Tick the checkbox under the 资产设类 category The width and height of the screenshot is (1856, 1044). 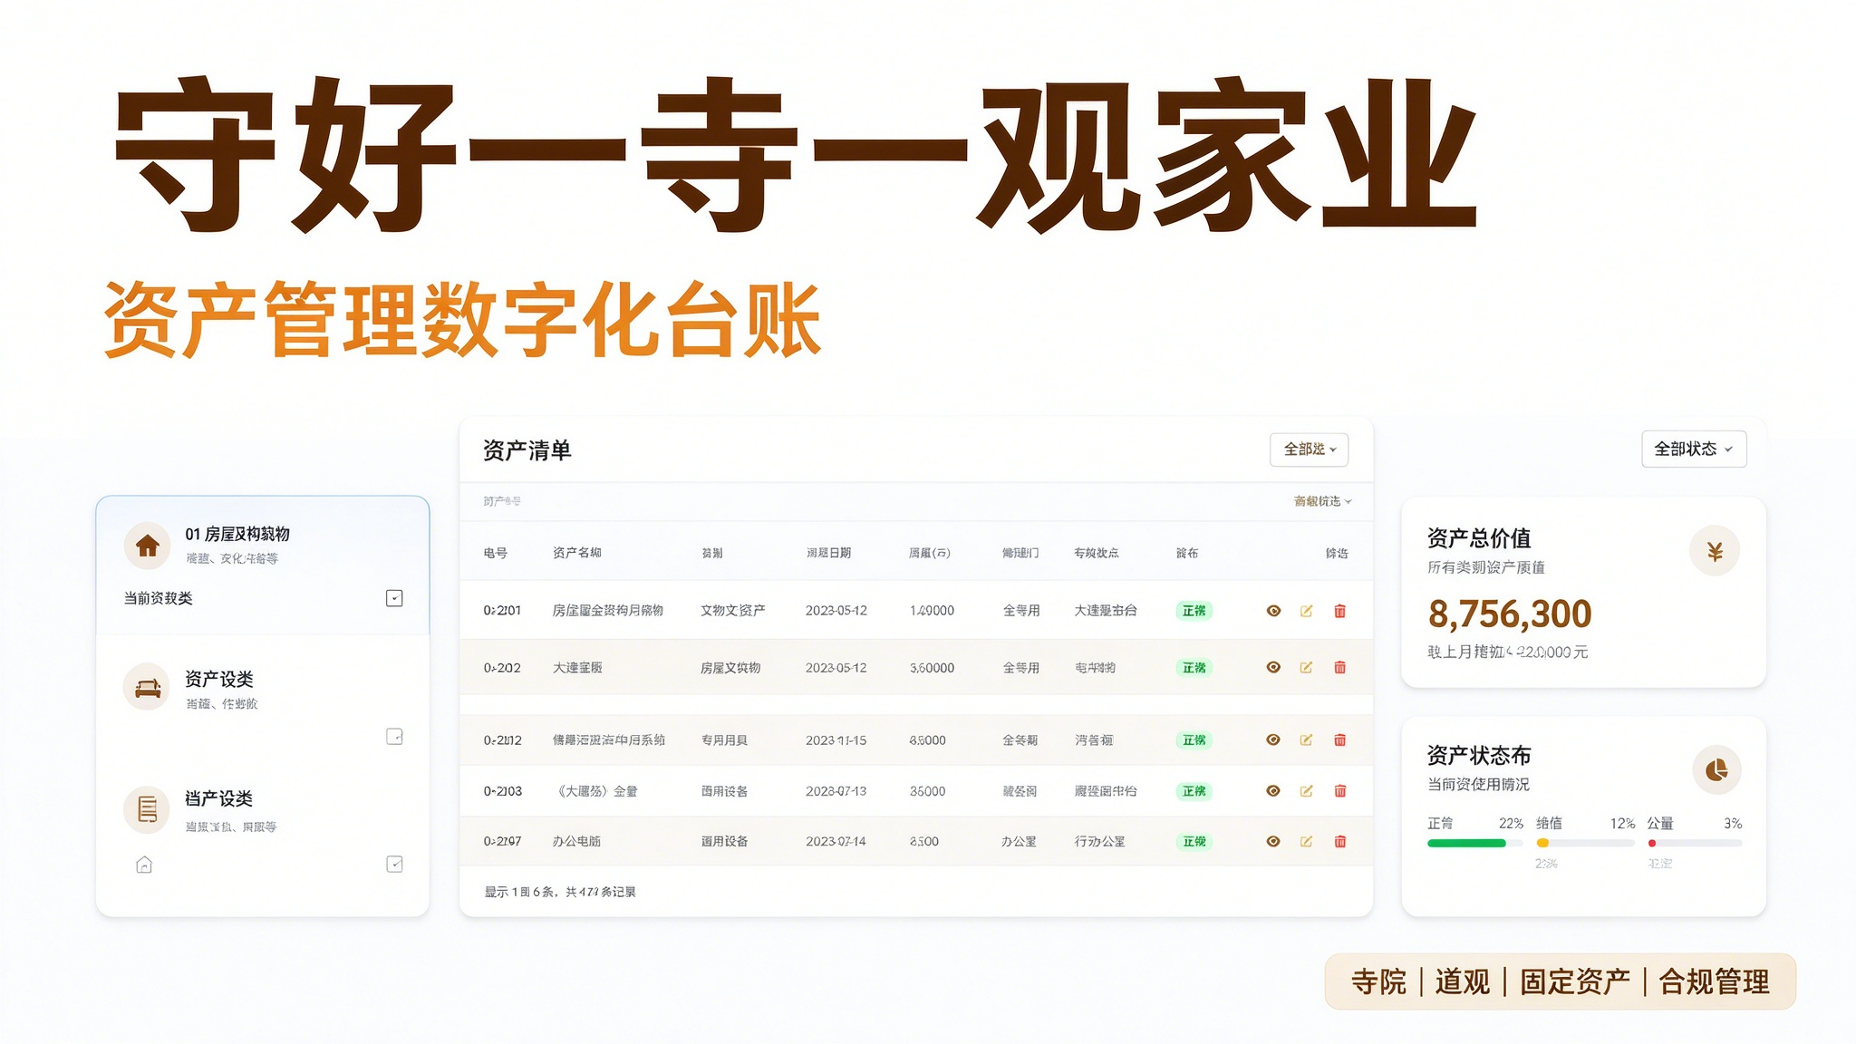394,737
